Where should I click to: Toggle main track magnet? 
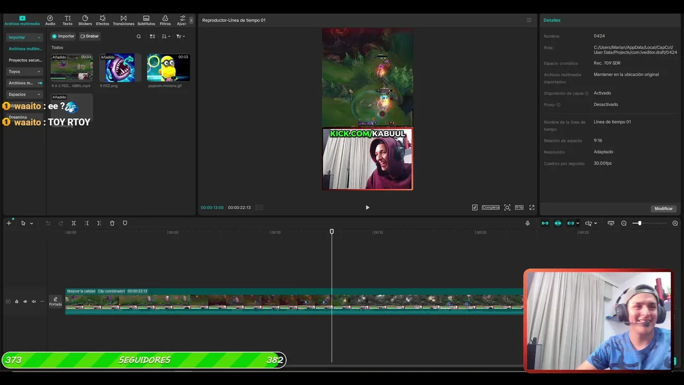tap(545, 223)
